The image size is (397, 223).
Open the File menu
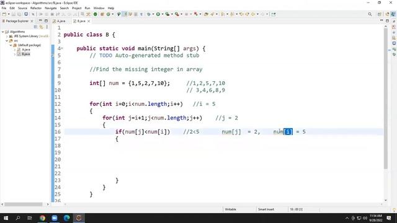pos(4,8)
